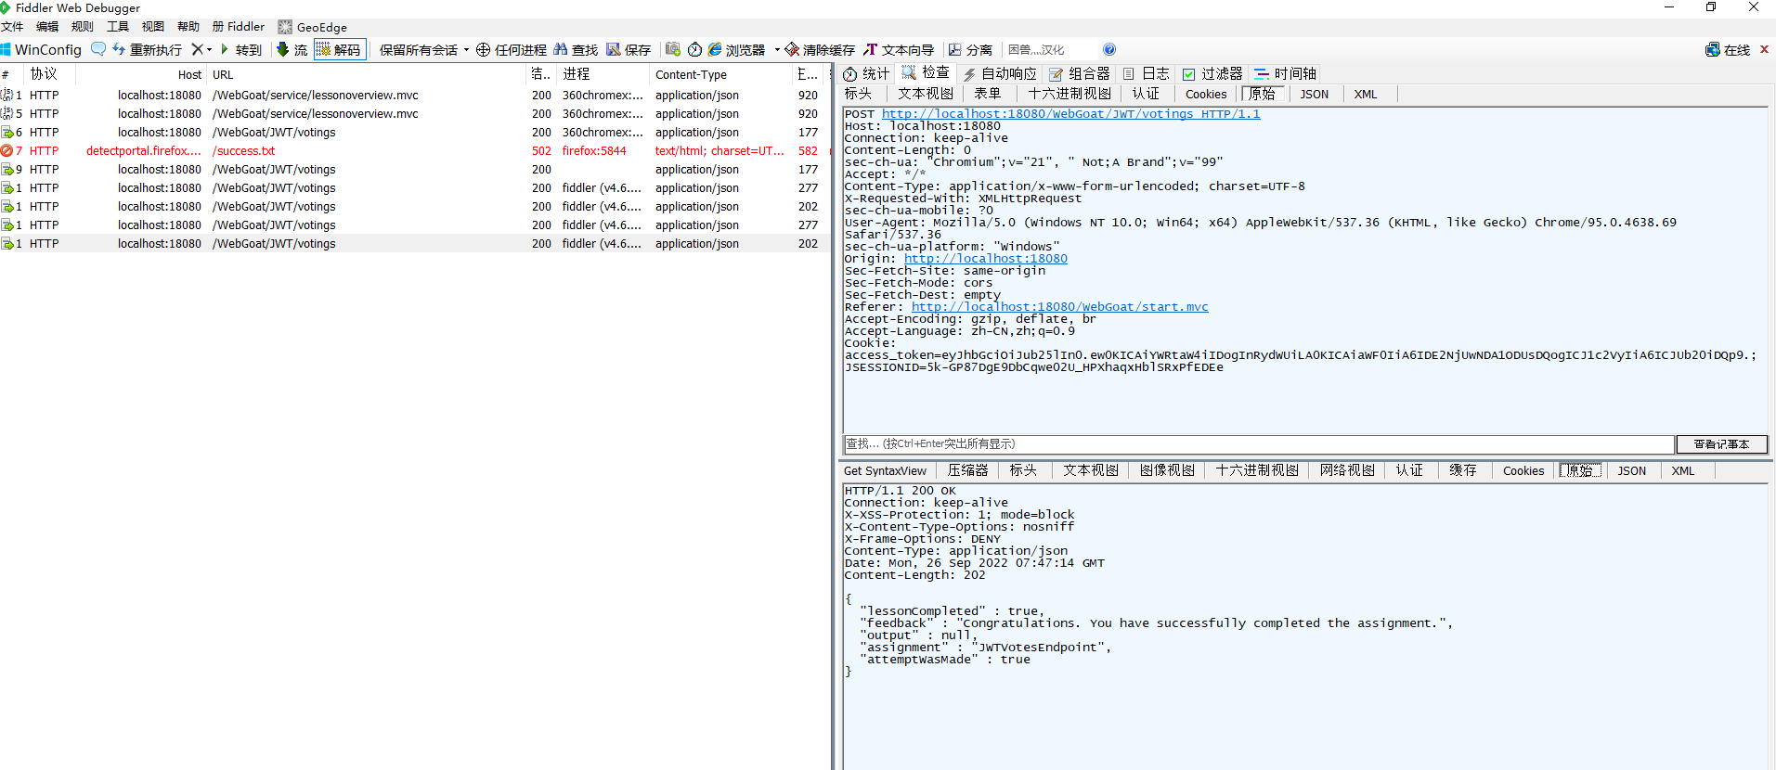Open WinConfig from the toolbar

click(42, 49)
